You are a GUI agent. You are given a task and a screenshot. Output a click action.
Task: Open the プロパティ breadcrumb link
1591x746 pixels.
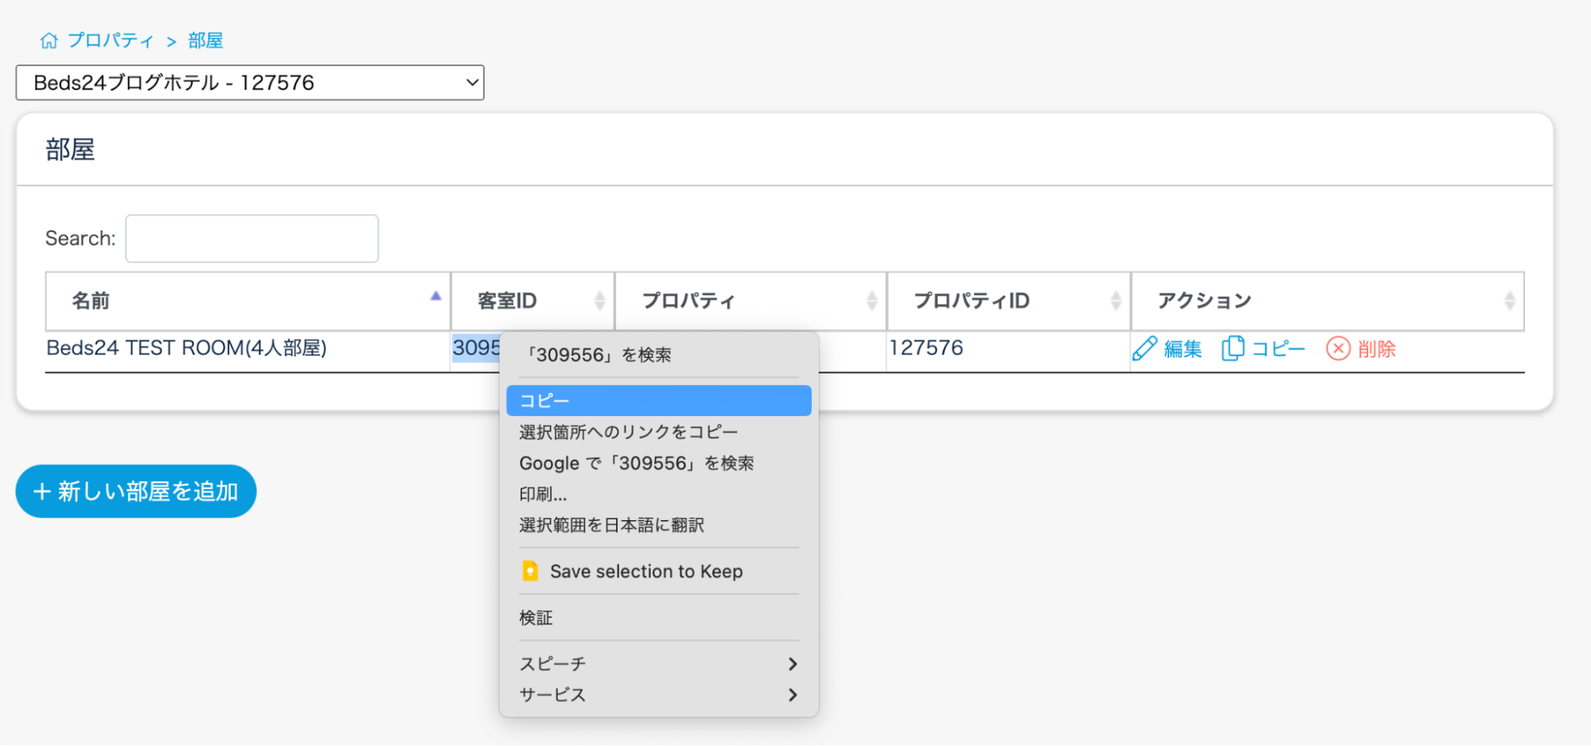click(111, 41)
